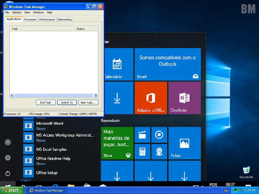The height and width of the screenshot is (194, 259).
Task: Open Office Setup entry
Action: 59,172
